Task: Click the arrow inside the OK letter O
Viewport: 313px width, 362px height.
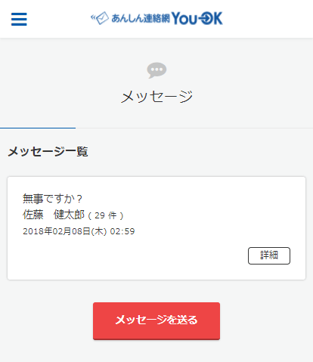Action: [x=204, y=18]
